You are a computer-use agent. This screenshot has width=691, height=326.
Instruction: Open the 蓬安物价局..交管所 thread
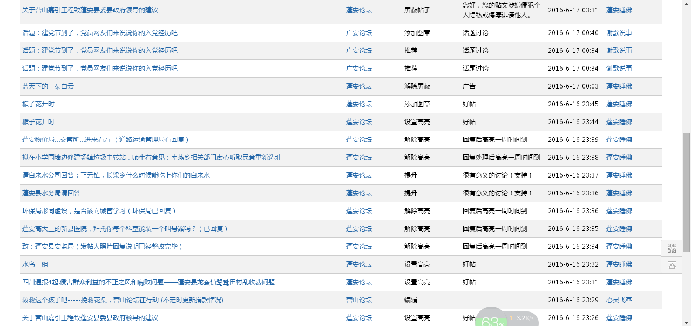(106, 140)
